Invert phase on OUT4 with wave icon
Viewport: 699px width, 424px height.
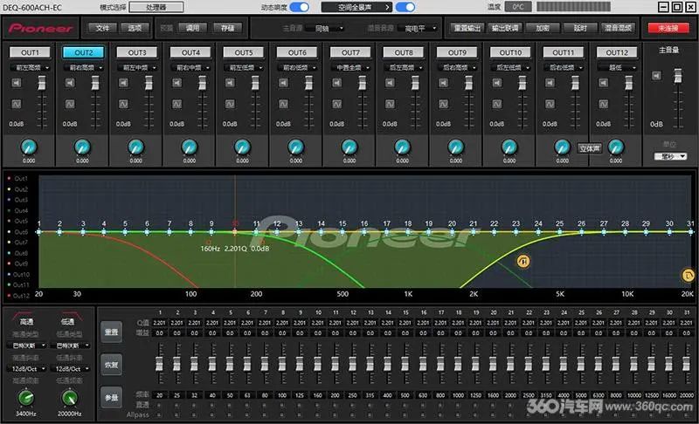point(177,104)
